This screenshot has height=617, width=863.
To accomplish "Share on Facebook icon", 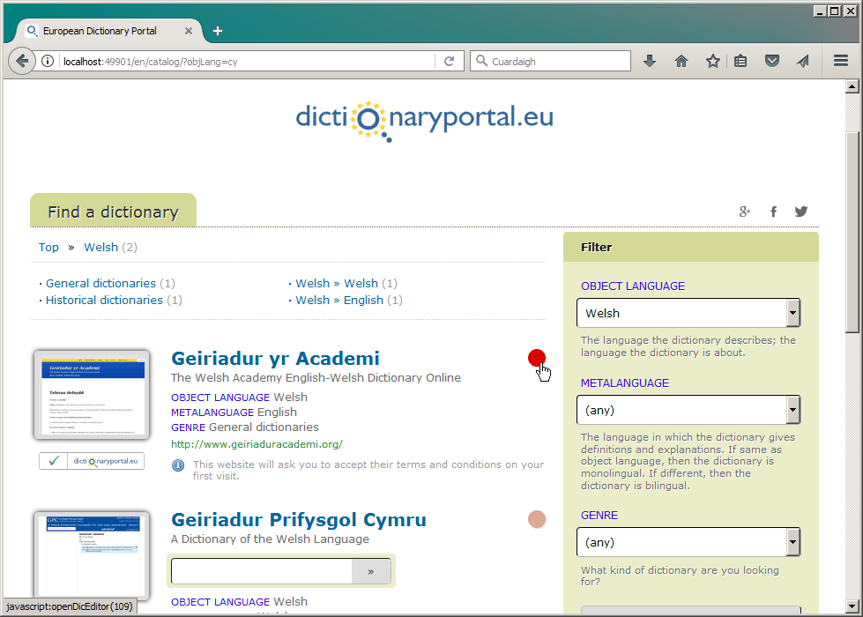I will (773, 212).
